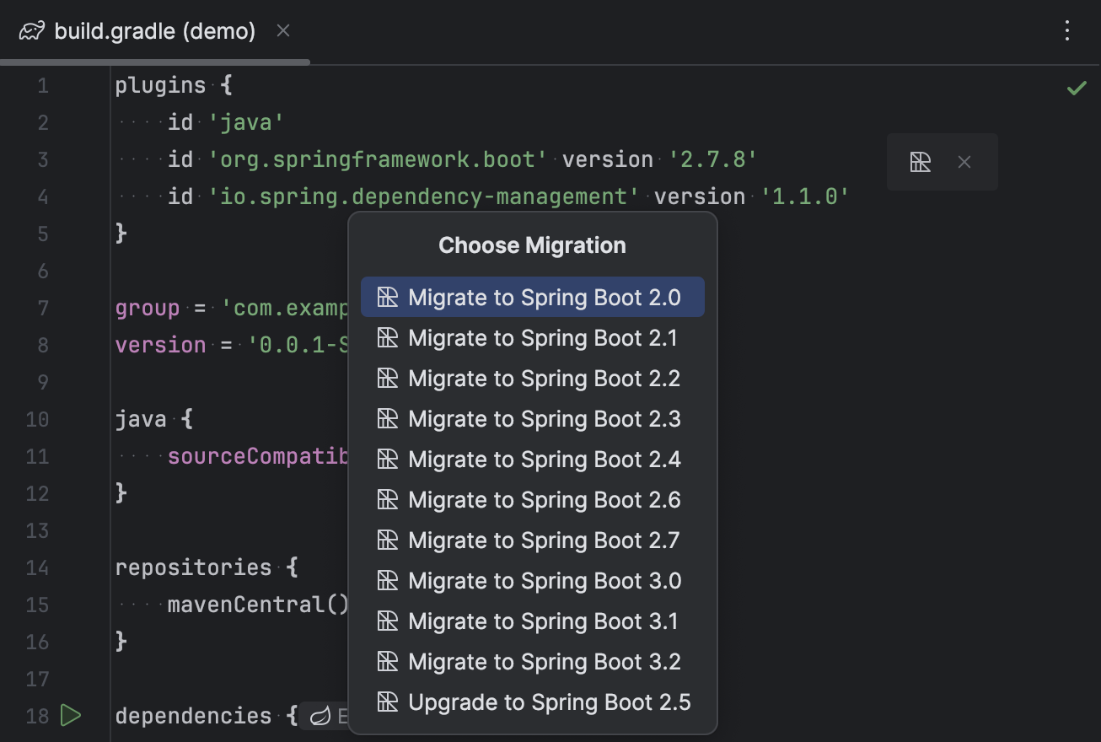Run the script using the green gutter arrow
The width and height of the screenshot is (1101, 742).
(x=72, y=715)
